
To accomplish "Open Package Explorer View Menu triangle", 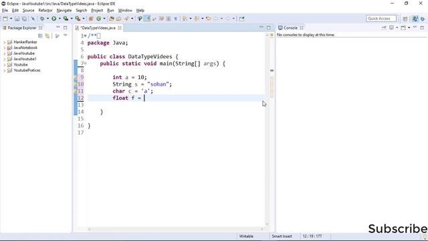I will [66, 35].
